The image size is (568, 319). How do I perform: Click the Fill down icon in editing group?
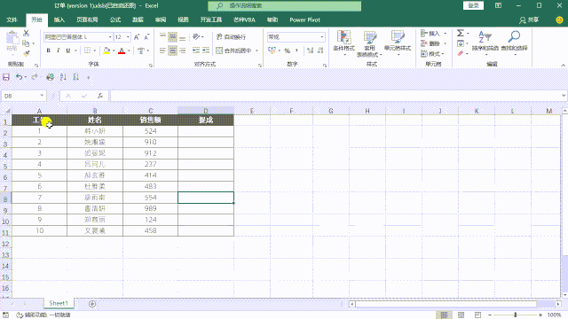(461, 43)
